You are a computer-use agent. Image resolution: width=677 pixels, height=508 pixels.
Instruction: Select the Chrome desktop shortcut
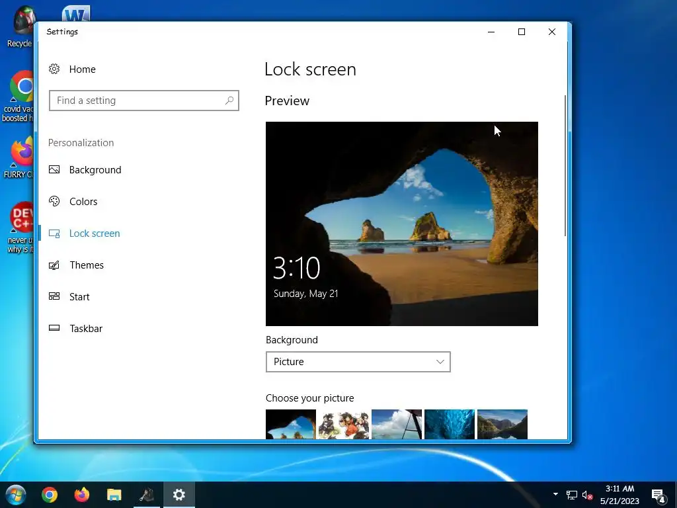(x=18, y=97)
